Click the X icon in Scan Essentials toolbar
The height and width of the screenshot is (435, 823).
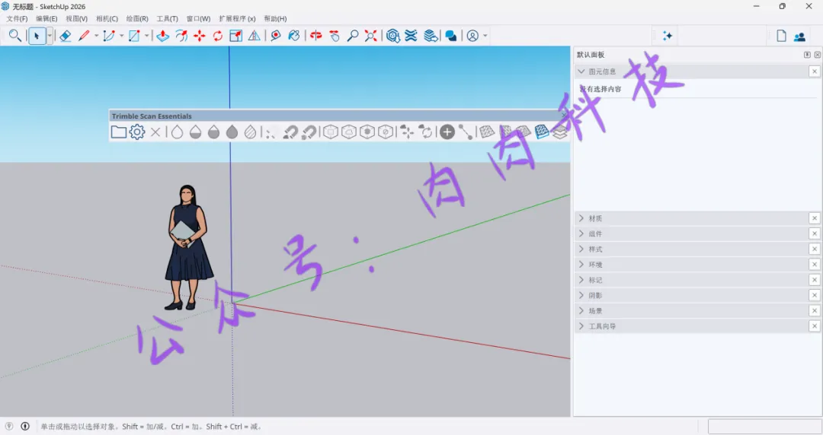155,132
